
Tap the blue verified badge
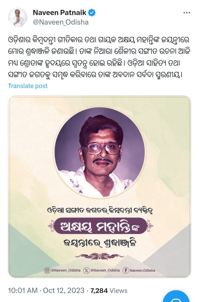click(x=92, y=12)
